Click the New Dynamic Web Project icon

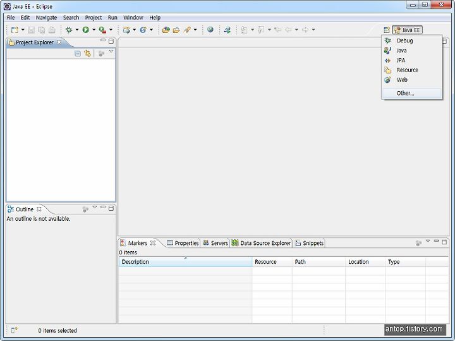(126, 30)
